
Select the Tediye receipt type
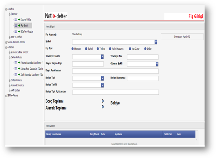[x=98, y=49]
